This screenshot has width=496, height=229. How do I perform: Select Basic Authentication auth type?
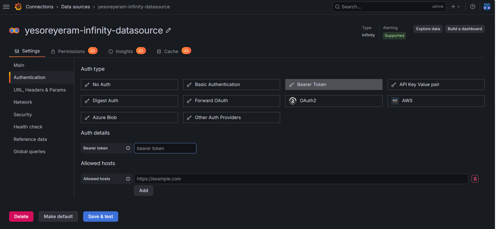pyautogui.click(x=232, y=84)
